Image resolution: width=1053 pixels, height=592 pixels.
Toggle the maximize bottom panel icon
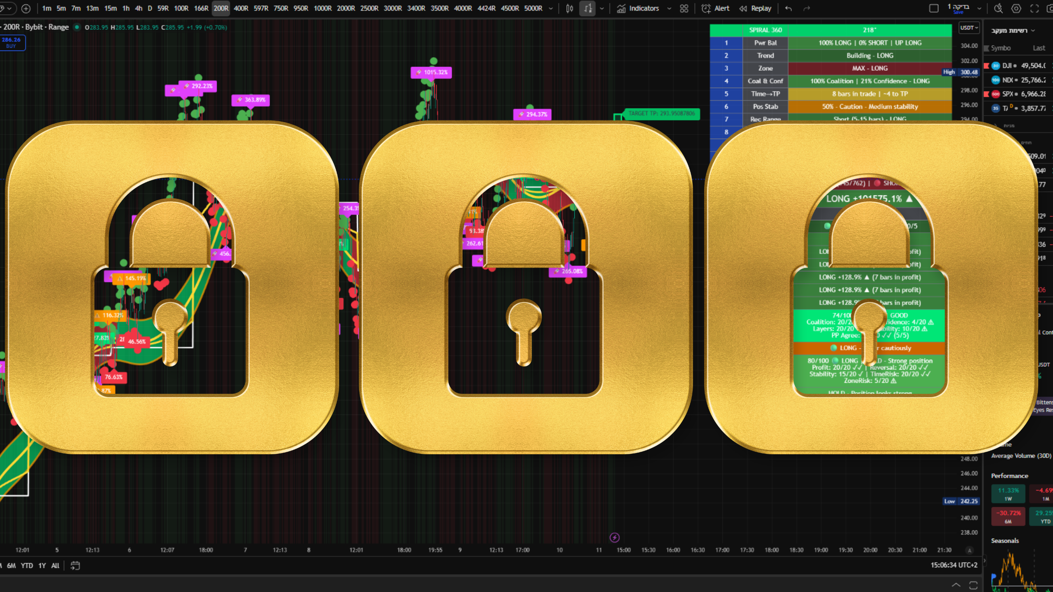click(x=973, y=585)
